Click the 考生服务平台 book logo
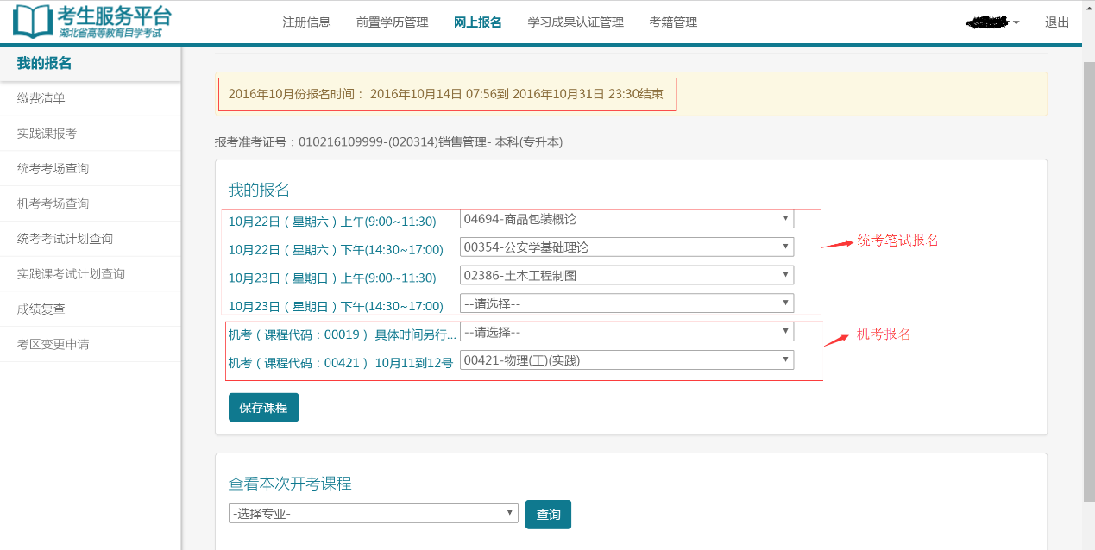The image size is (1095, 550). (32, 22)
